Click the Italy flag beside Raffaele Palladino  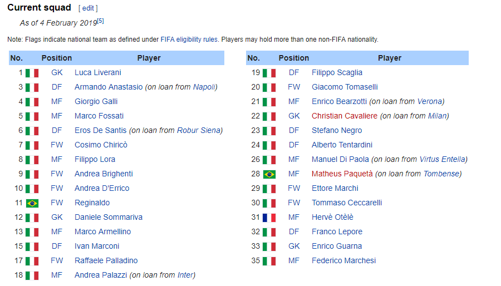point(32,261)
